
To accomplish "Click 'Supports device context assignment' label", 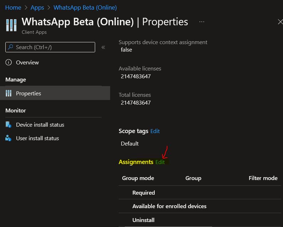I will (163, 42).
